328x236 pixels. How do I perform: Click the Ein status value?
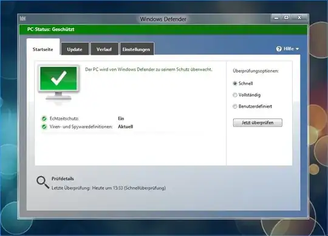click(121, 119)
